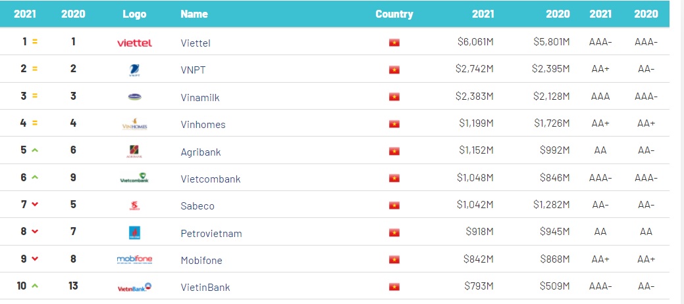Click the Petrovietnam logo
The height and width of the screenshot is (304, 684).
[x=134, y=232]
